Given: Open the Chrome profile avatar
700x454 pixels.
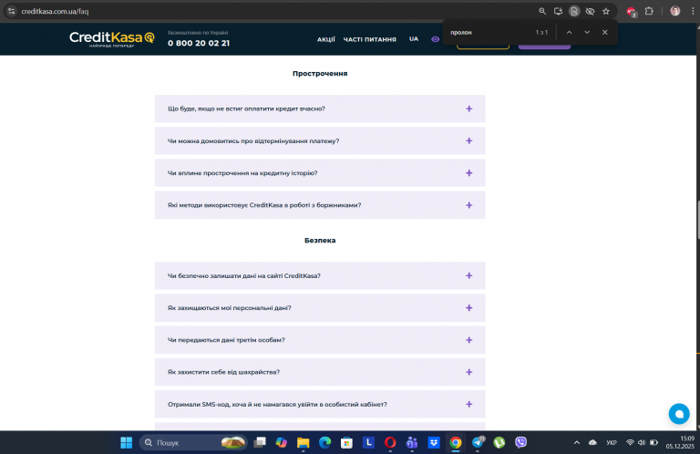Looking at the screenshot, I should pyautogui.click(x=675, y=11).
